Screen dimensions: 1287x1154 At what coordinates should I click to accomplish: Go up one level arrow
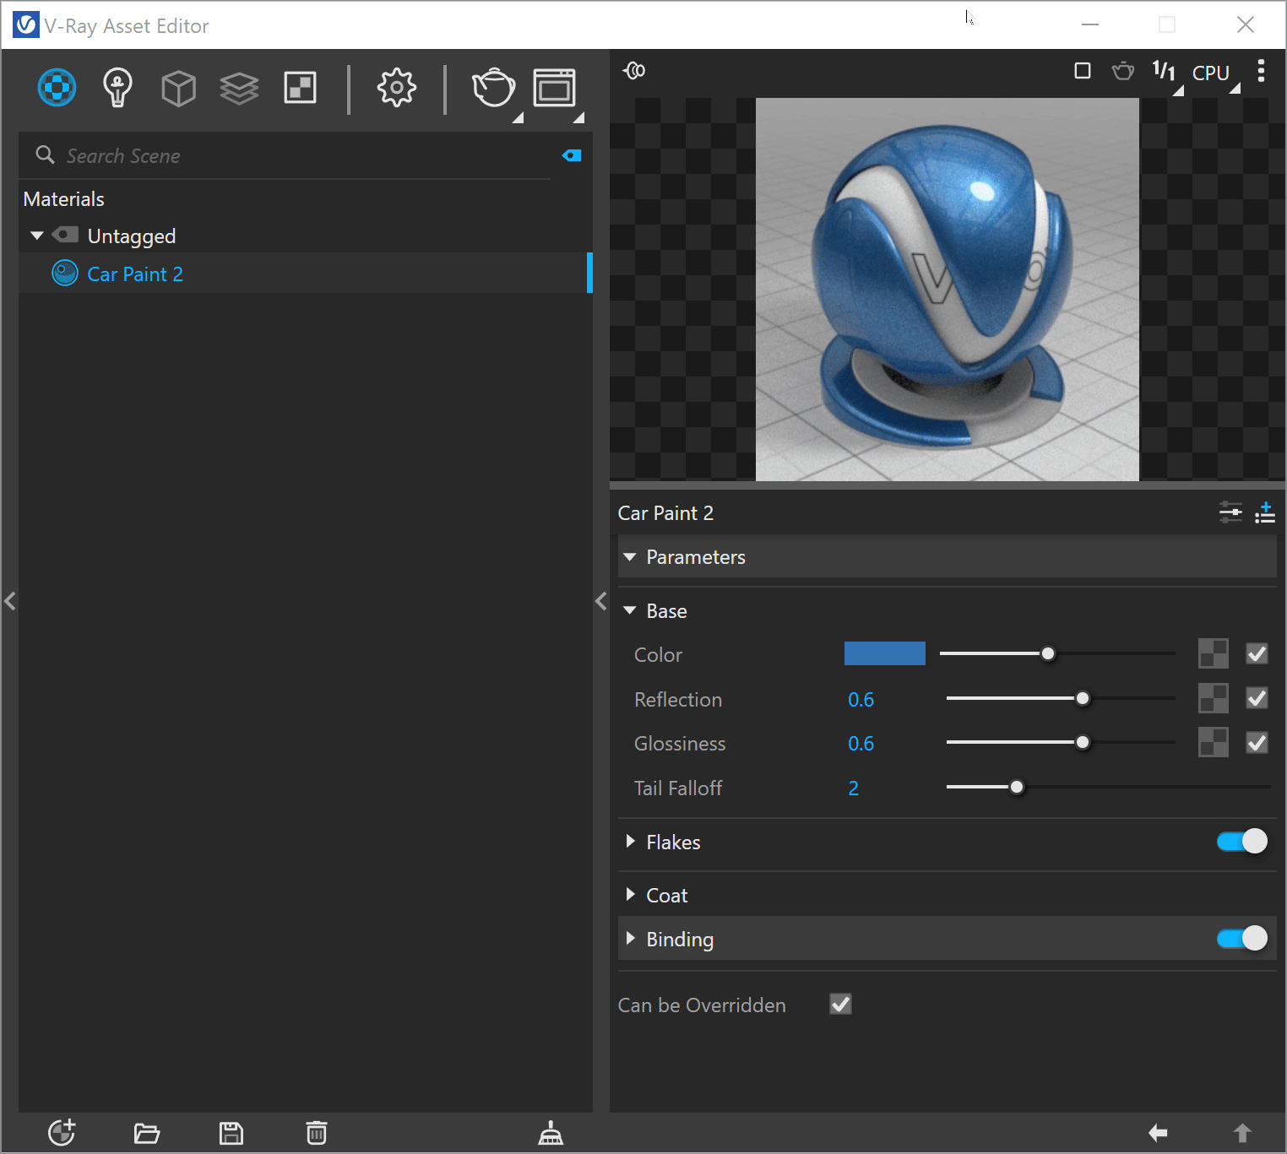click(1242, 1133)
